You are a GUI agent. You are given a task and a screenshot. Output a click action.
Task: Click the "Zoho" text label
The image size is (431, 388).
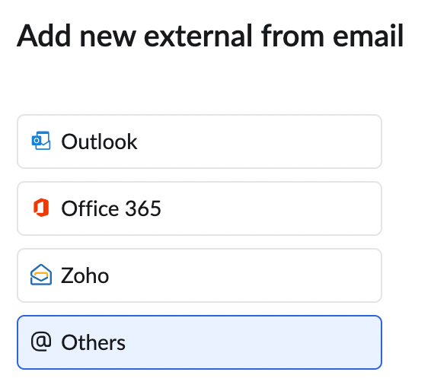(x=85, y=275)
